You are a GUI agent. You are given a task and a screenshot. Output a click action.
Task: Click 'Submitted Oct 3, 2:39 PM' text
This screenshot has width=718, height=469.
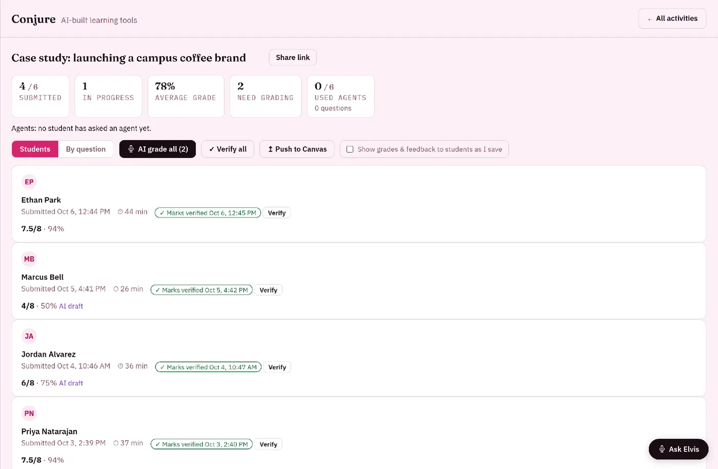click(x=64, y=443)
